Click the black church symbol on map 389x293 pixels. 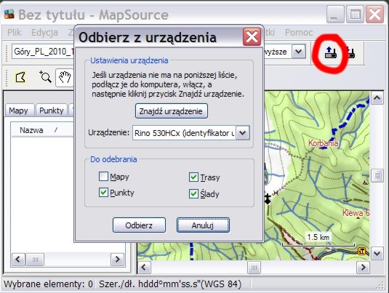click(x=267, y=199)
